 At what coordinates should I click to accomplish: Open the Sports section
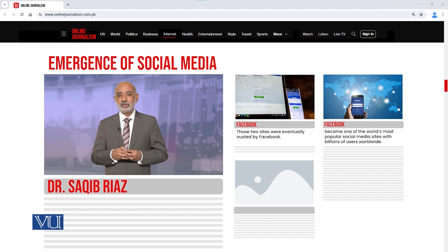pyautogui.click(x=262, y=34)
